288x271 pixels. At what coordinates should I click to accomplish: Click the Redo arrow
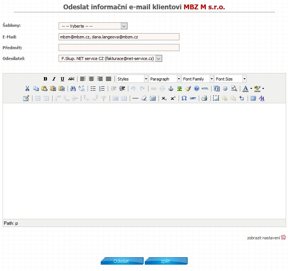[x=142, y=89]
